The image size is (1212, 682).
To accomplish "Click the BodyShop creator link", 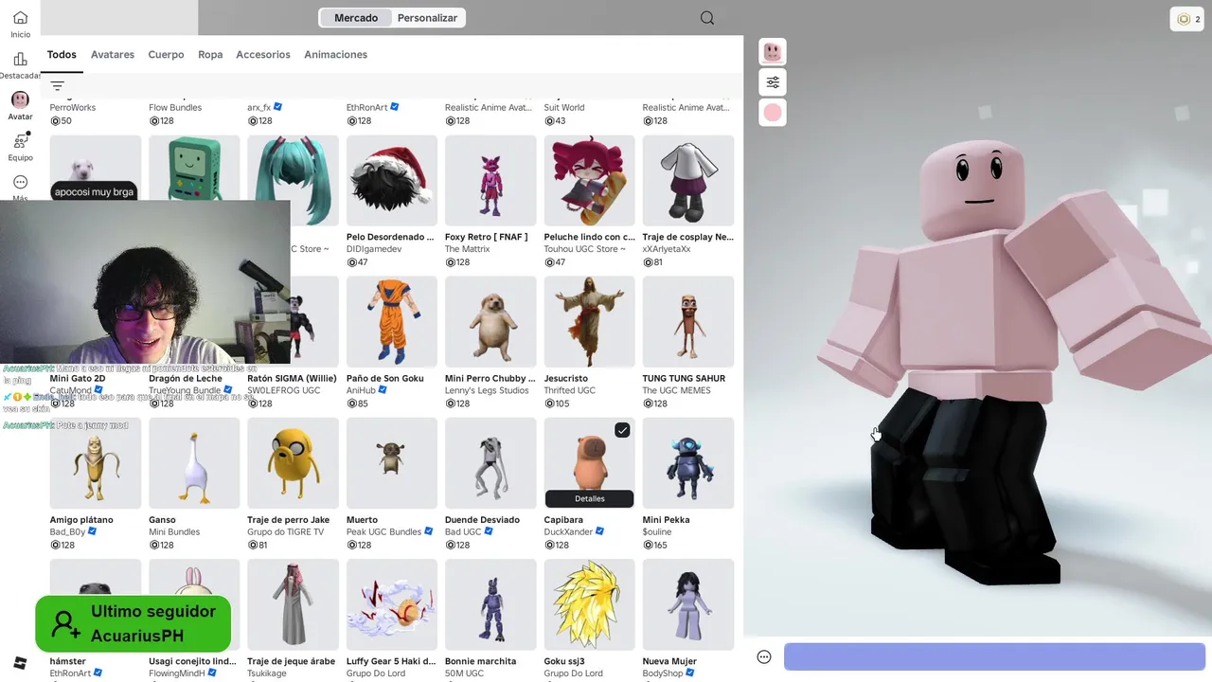I will (x=663, y=673).
